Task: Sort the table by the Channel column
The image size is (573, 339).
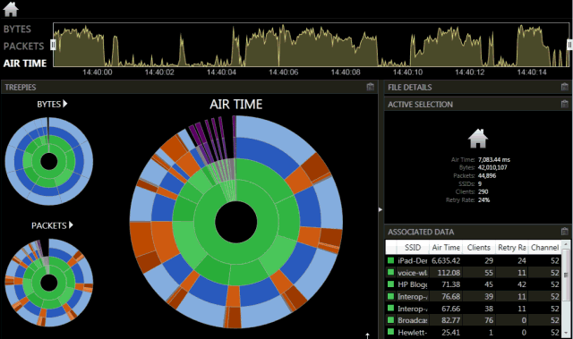Action: pyautogui.click(x=544, y=248)
